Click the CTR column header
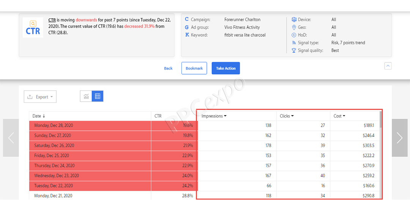 (x=158, y=116)
